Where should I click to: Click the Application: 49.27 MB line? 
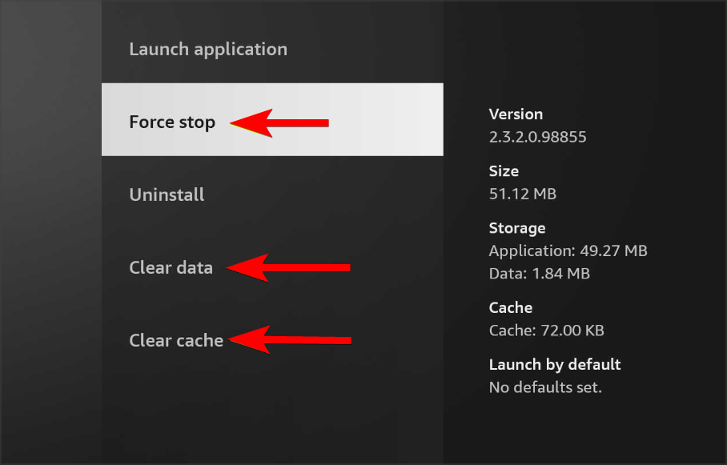pos(568,251)
